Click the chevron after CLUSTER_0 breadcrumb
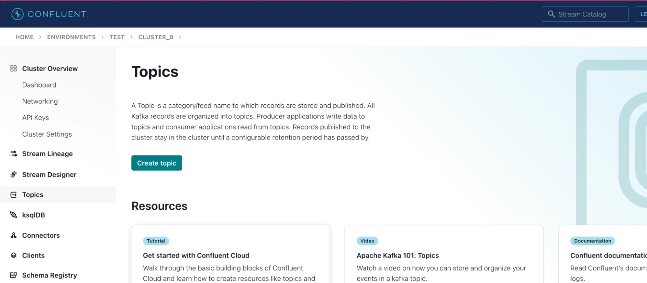This screenshot has height=283, width=647. (x=180, y=37)
